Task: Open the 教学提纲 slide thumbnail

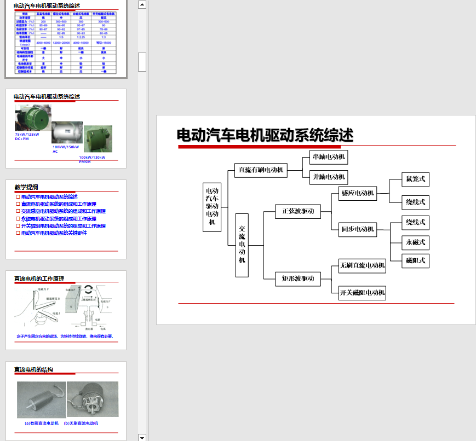Action: click(66, 219)
